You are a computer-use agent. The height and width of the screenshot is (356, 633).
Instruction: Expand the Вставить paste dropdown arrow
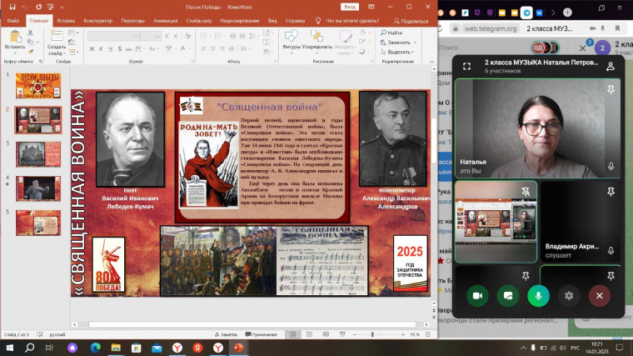click(15, 53)
